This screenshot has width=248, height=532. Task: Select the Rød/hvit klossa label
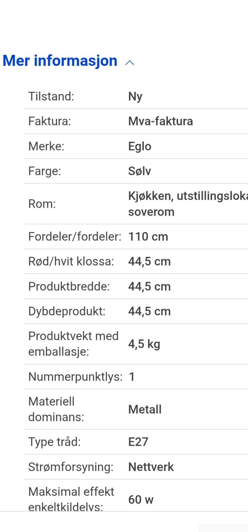pos(71,261)
